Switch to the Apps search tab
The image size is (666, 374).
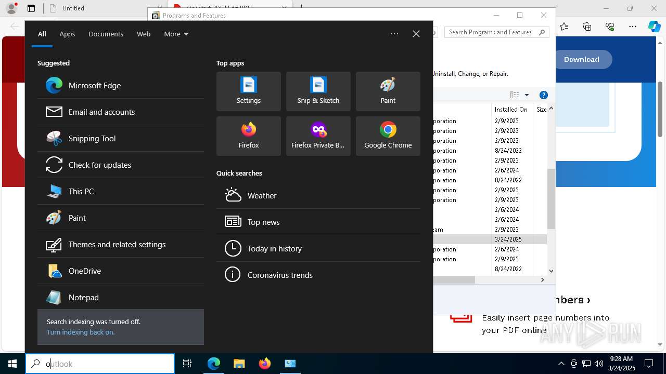click(x=67, y=34)
